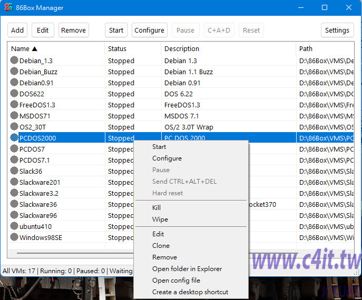Image resolution: width=362 pixels, height=300 pixels.
Task: Sort by the Path column header
Action: click(x=325, y=48)
